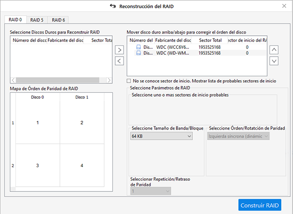This screenshot has width=293, height=214.
Task: Click Número del disco header in left list
Action: [29, 40]
